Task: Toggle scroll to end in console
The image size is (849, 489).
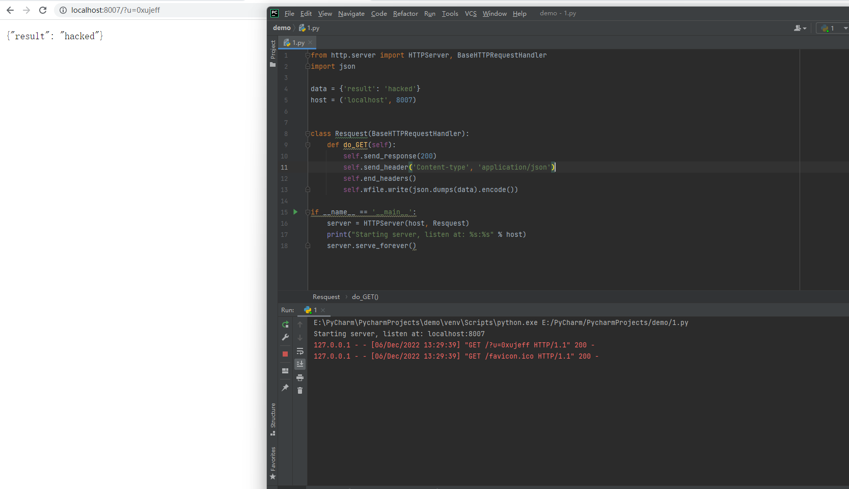Action: [300, 364]
